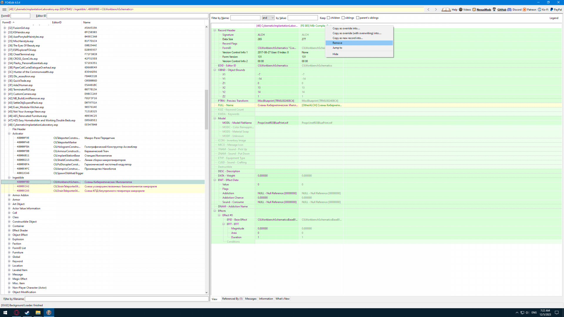The height and width of the screenshot is (317, 564).
Task: Click the hamburger main menu icon
Action: pos(4,9)
